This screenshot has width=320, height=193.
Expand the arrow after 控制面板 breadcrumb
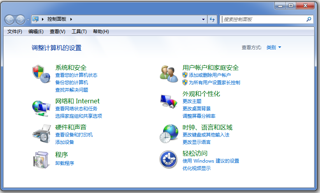[71, 19]
